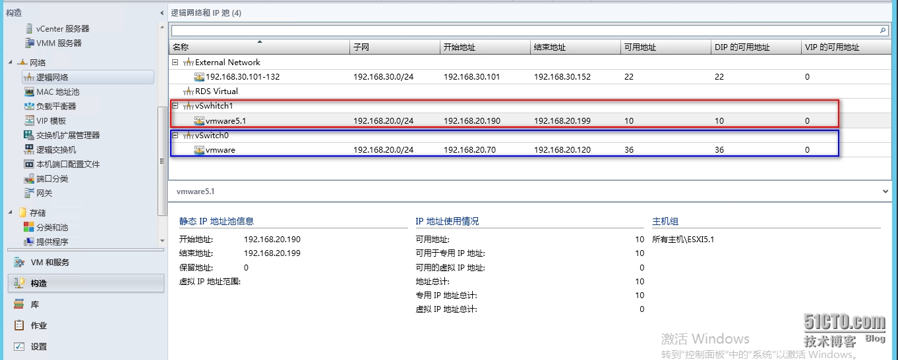Open 端口分类 icon
The image size is (898, 360).
point(29,178)
